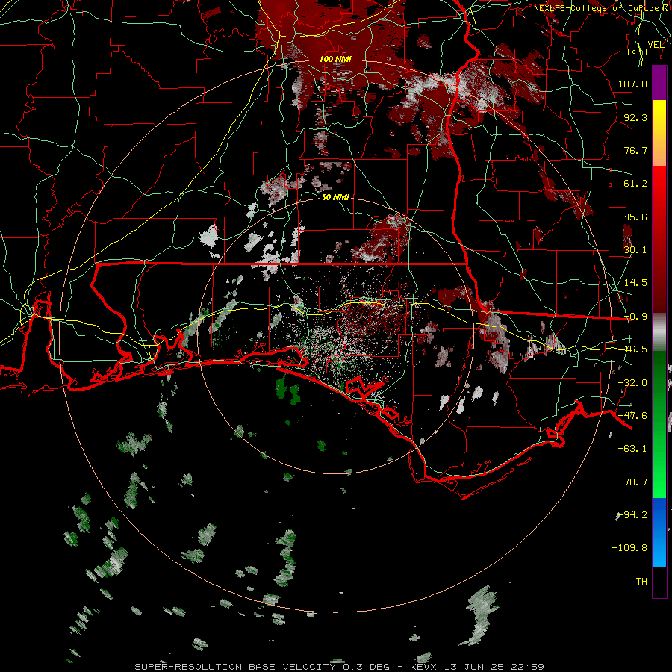Image resolution: width=672 pixels, height=672 pixels.
Task: Pick the purple segment of the velocity color bar
Action: coord(659,83)
